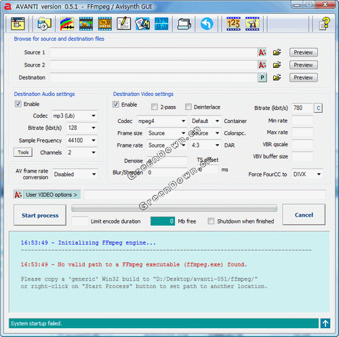This screenshot has height=337, width=339.
Task: Click the P button beside Destination
Action: pyautogui.click(x=262, y=77)
